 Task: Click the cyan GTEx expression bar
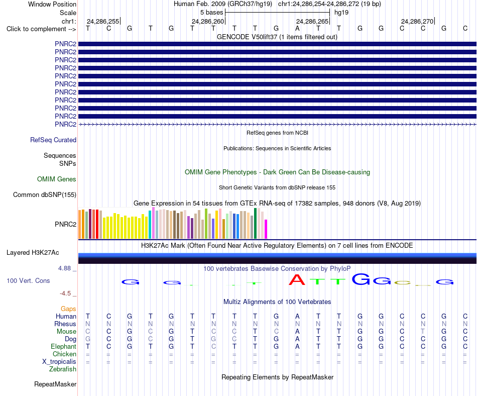pos(150,225)
